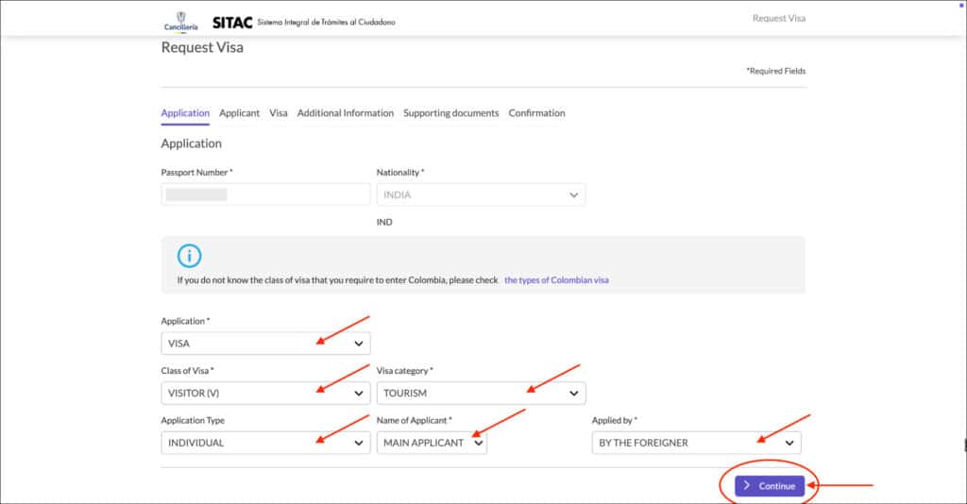Viewport: 967px width, 504px height.
Task: Switch to the Application tab
Action: click(185, 113)
